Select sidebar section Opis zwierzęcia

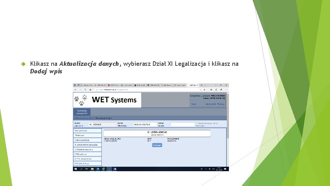tap(87, 140)
